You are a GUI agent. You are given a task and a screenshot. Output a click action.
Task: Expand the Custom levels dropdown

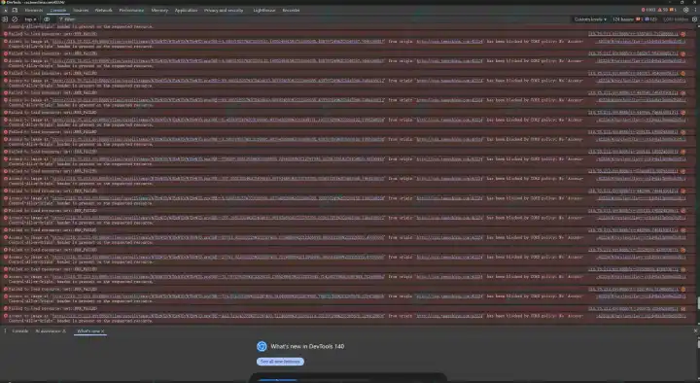tap(590, 19)
